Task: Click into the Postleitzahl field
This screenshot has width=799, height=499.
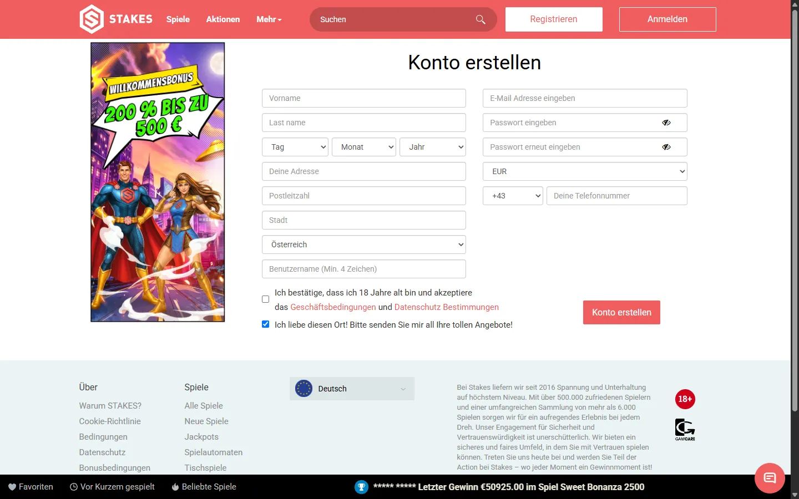Action: [x=364, y=196]
